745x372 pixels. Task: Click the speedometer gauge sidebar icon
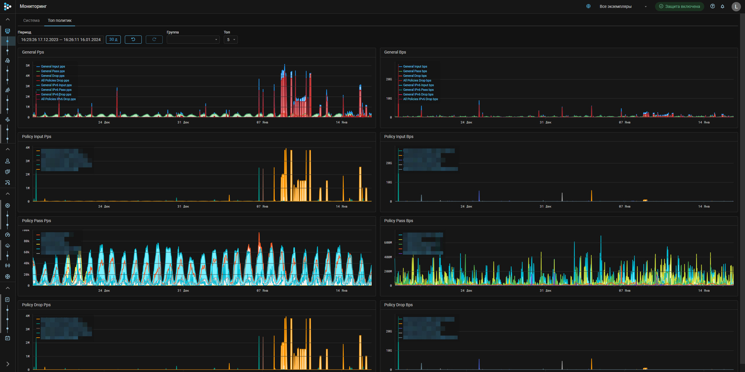pyautogui.click(x=8, y=235)
